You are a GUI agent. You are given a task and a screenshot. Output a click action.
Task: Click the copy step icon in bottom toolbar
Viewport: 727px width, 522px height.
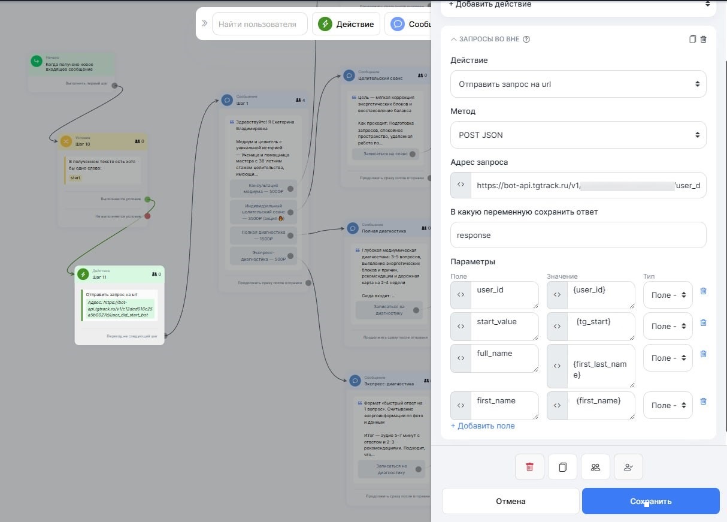(562, 467)
